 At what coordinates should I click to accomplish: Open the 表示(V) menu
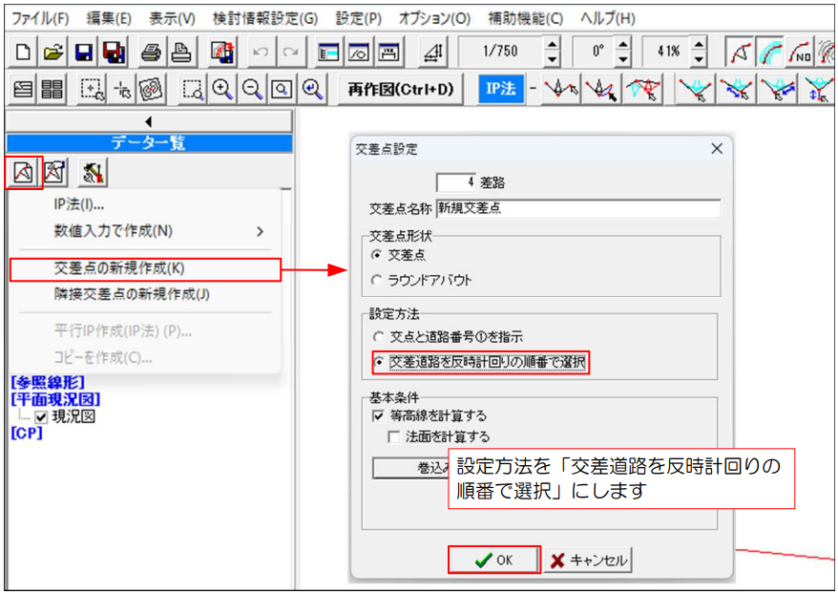coord(172,19)
